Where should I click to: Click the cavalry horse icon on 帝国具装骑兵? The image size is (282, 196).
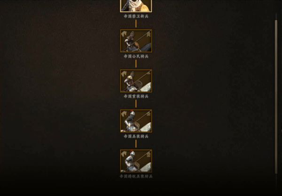click(x=124, y=114)
